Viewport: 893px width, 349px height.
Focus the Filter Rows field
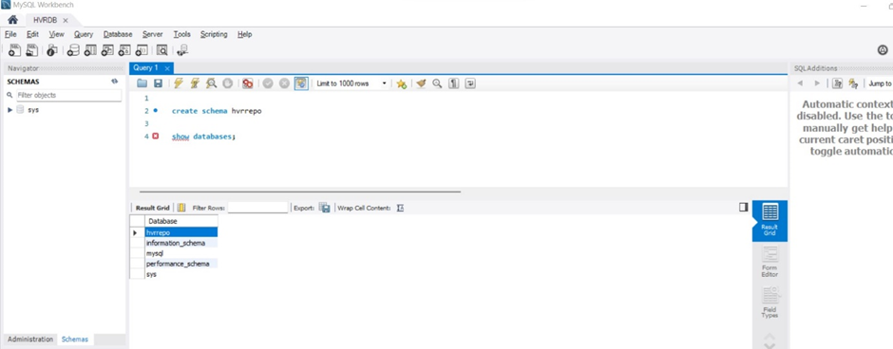(x=258, y=208)
